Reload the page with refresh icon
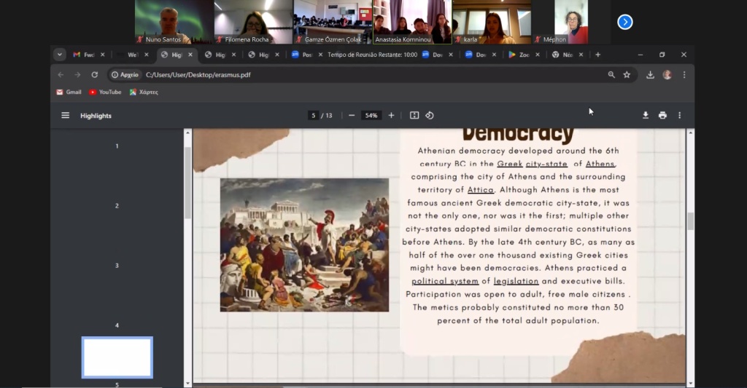Viewport: 747px width, 388px height. click(x=95, y=74)
